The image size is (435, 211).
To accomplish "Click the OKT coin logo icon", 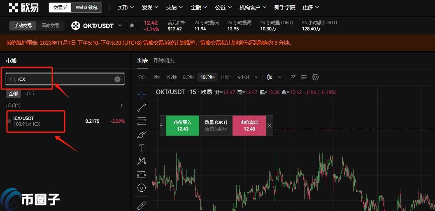I will pyautogui.click(x=75, y=26).
